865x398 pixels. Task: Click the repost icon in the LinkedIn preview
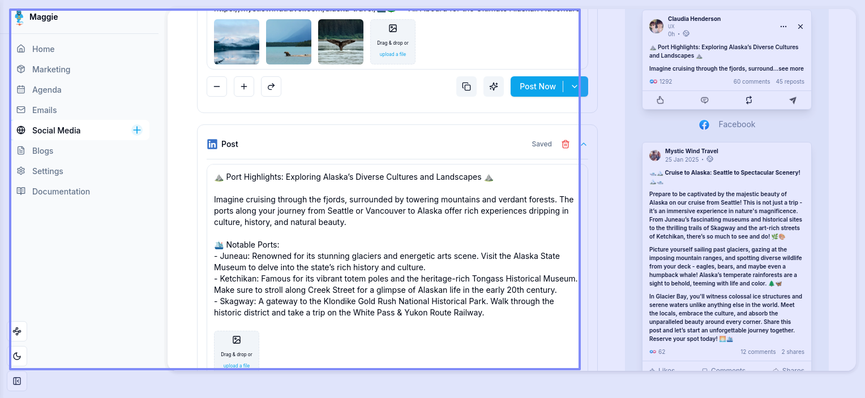pos(749,100)
